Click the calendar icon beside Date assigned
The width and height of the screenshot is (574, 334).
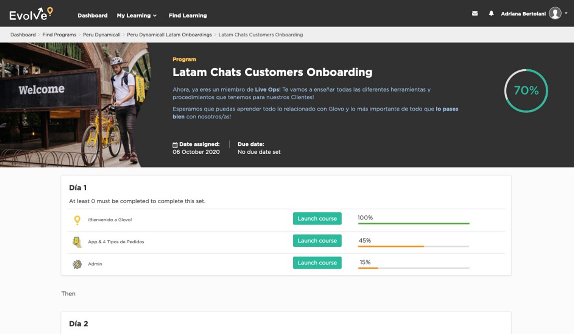pyautogui.click(x=175, y=145)
